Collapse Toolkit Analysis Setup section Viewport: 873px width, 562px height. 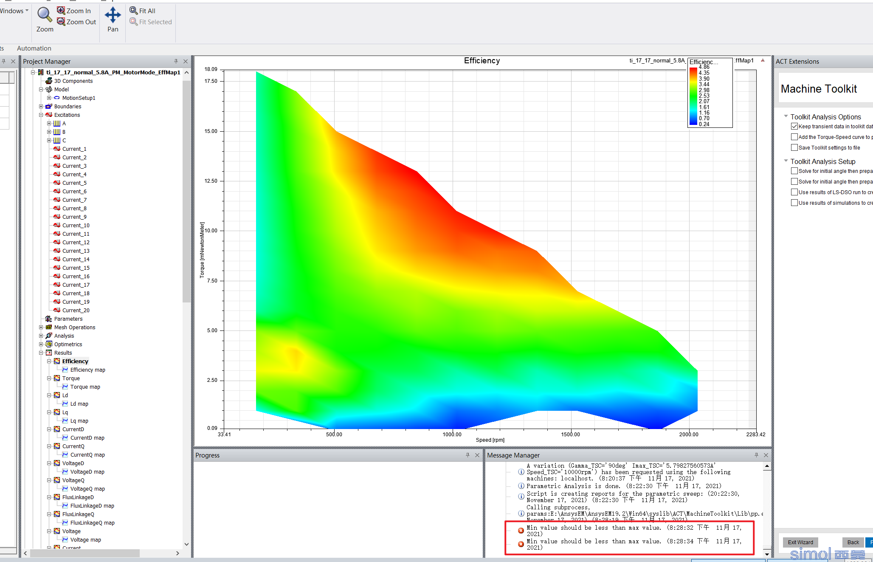pos(786,161)
